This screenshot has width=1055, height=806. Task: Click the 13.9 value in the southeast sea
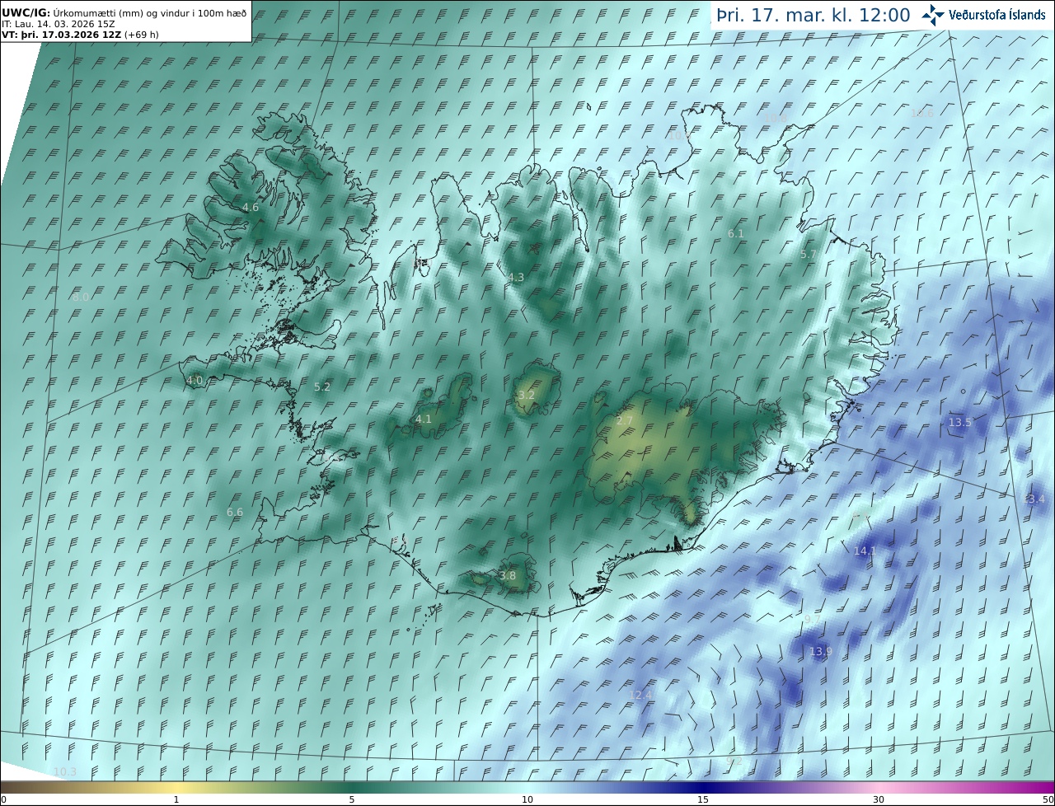click(x=820, y=652)
